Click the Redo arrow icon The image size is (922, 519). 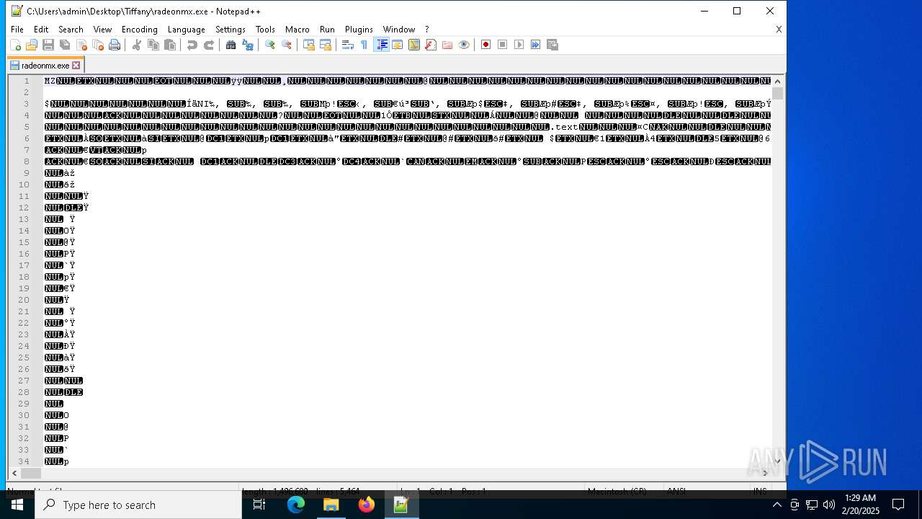click(209, 45)
